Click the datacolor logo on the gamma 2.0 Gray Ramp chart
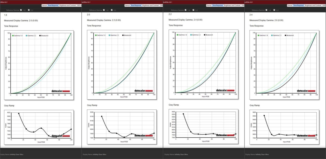 [x=144, y=135]
